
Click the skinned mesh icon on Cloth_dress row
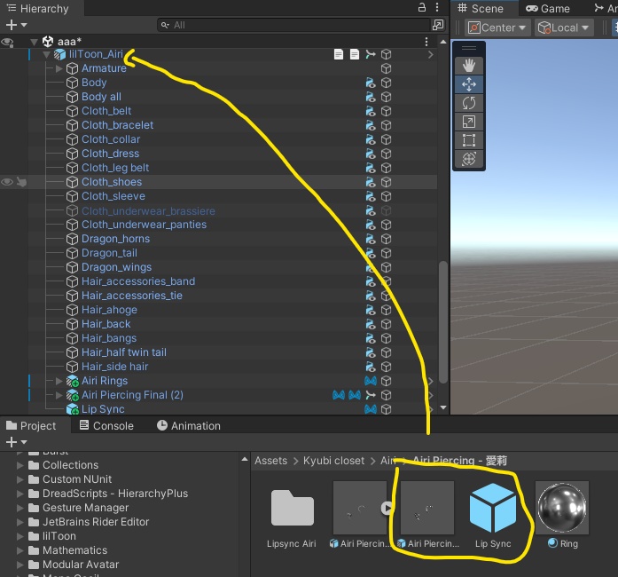pos(370,154)
